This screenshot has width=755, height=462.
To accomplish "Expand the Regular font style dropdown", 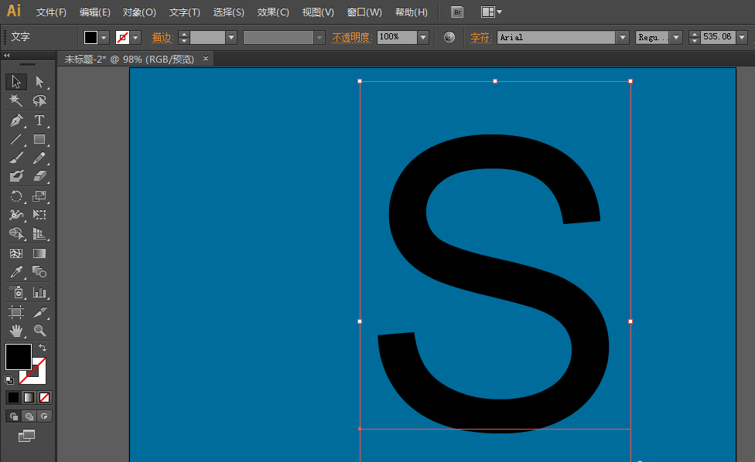I will [x=677, y=37].
